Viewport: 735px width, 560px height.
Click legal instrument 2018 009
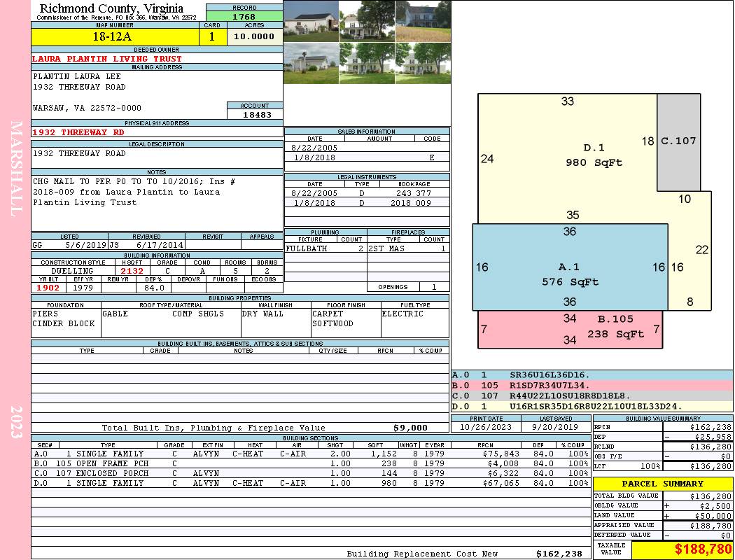coord(411,203)
